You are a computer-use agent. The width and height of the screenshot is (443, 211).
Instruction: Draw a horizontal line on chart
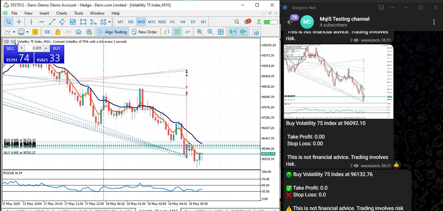[42, 22]
